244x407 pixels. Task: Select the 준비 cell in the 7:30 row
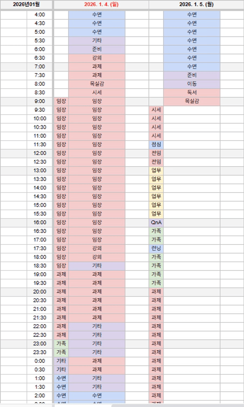tap(192, 75)
